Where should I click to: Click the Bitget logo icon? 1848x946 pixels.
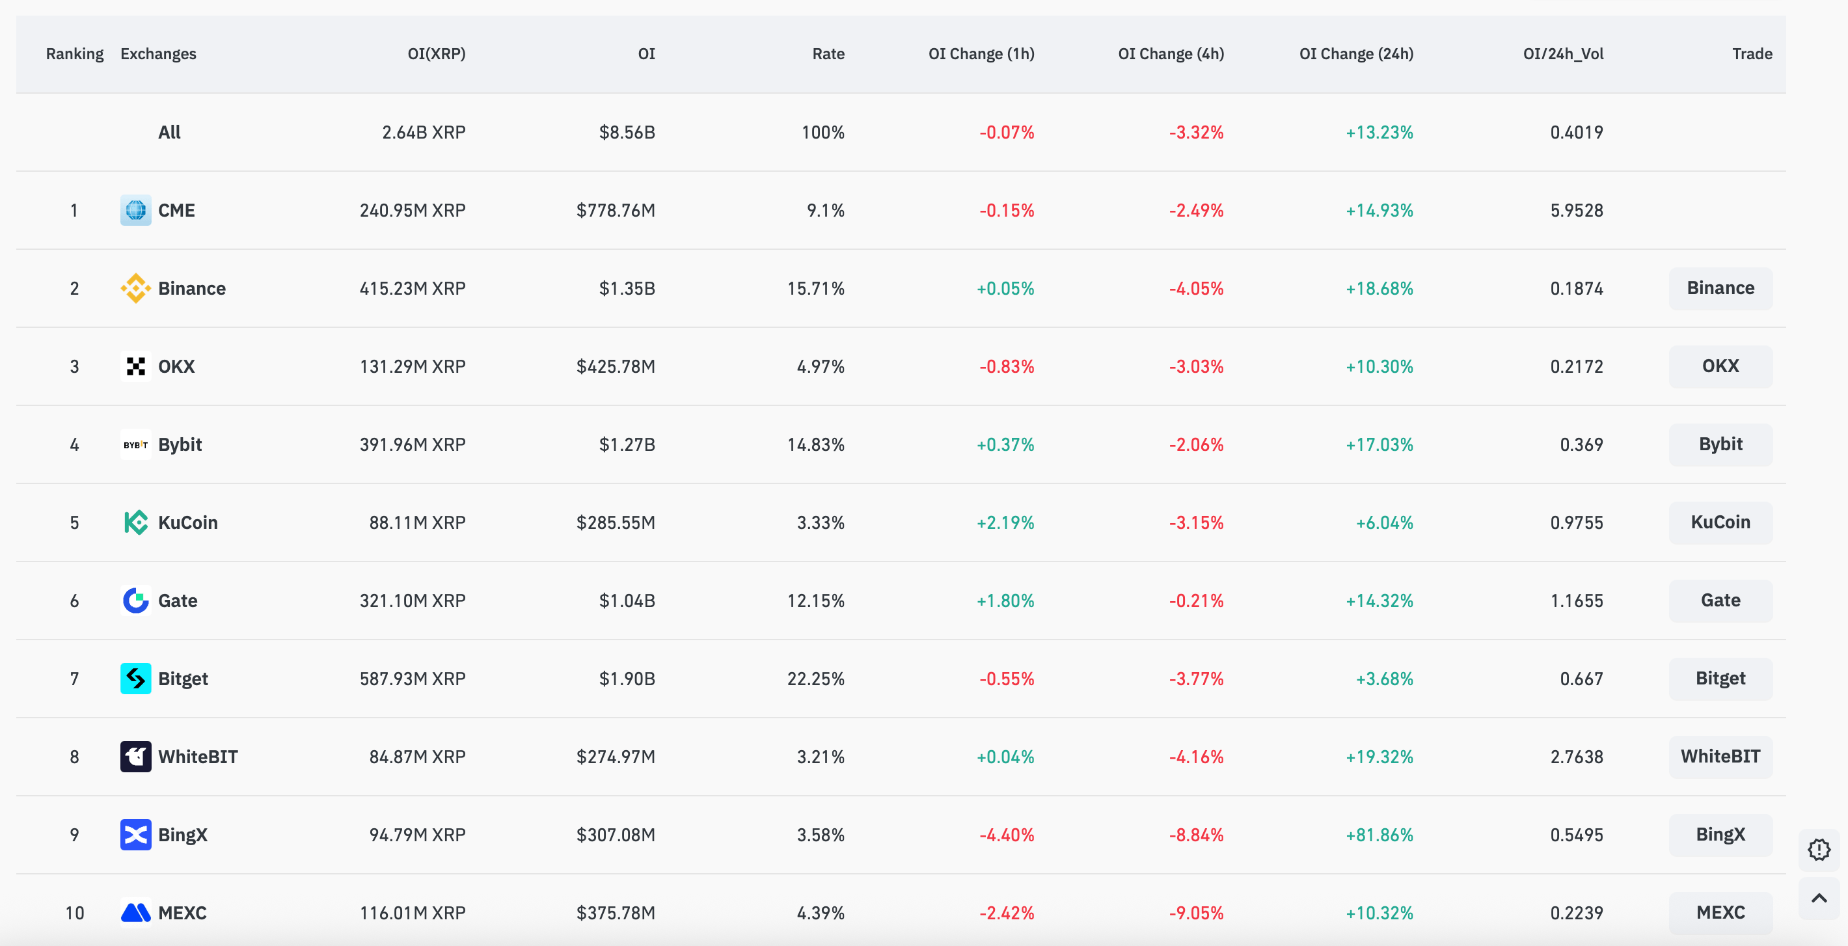click(x=135, y=679)
